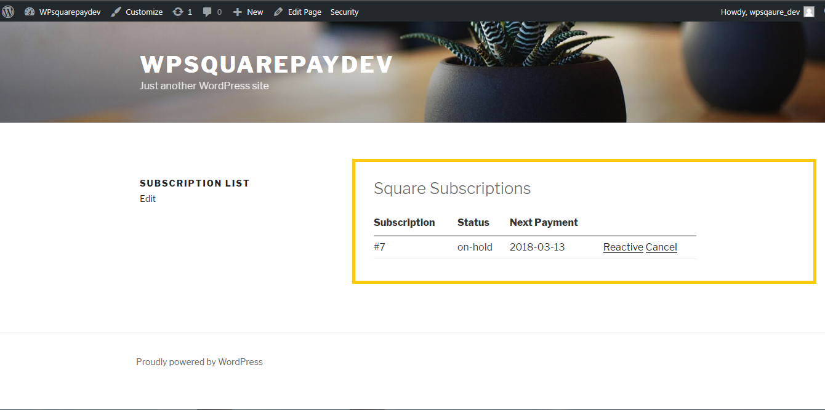825x410 pixels.
Task: Click the 2018-03-13 next payment date
Action: 537,247
